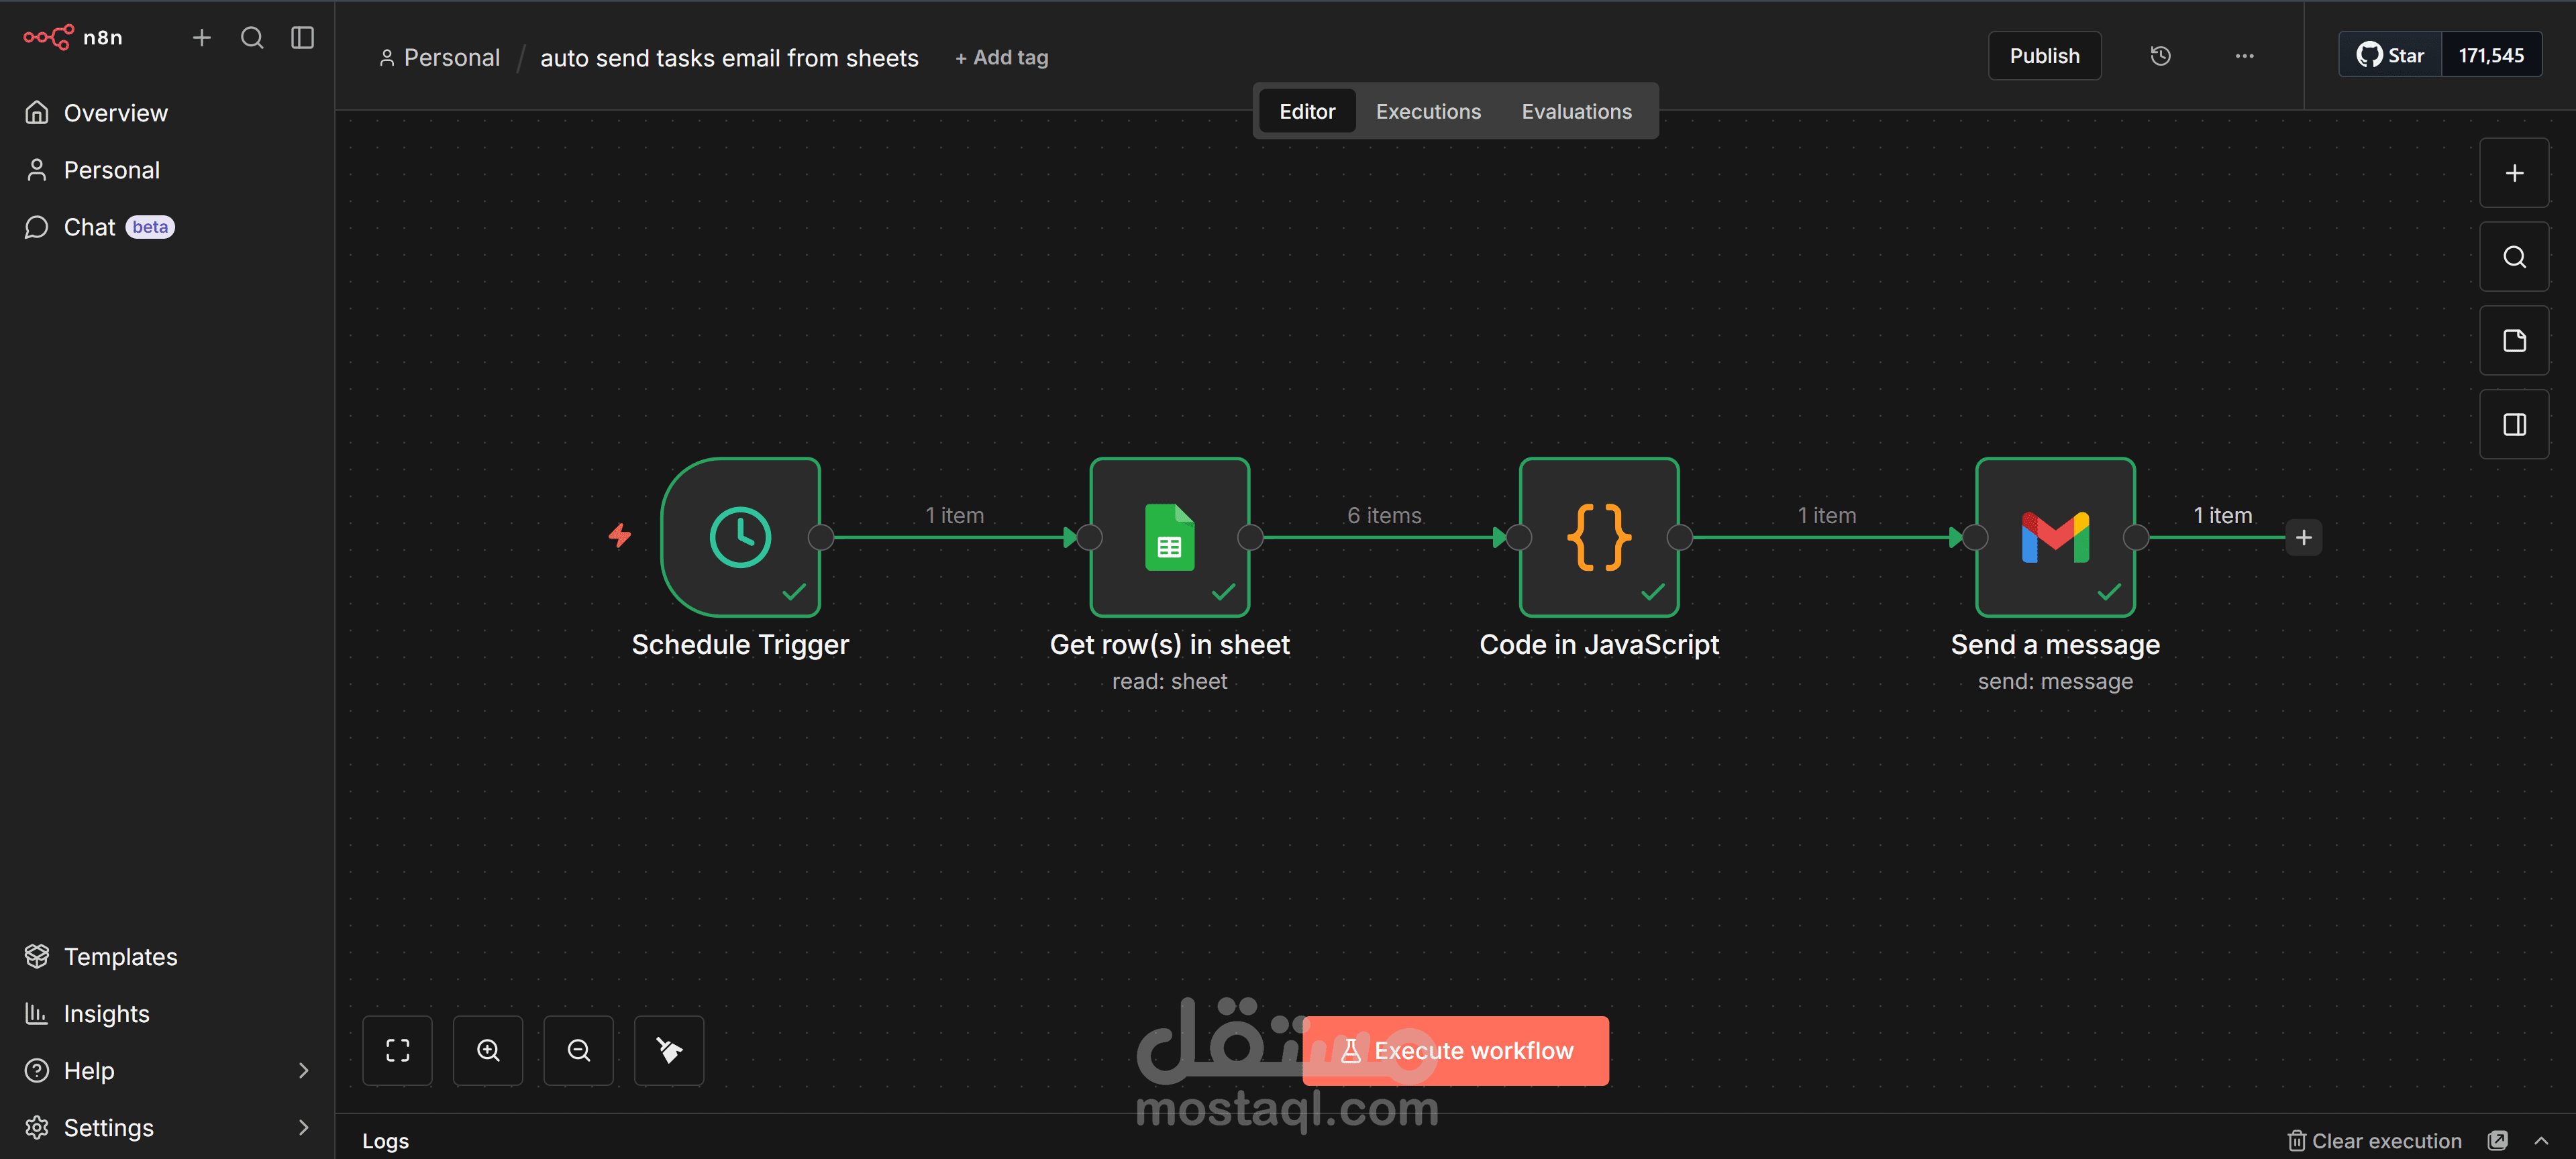
Task: Open the Gmail Send a message node
Action: (x=2054, y=537)
